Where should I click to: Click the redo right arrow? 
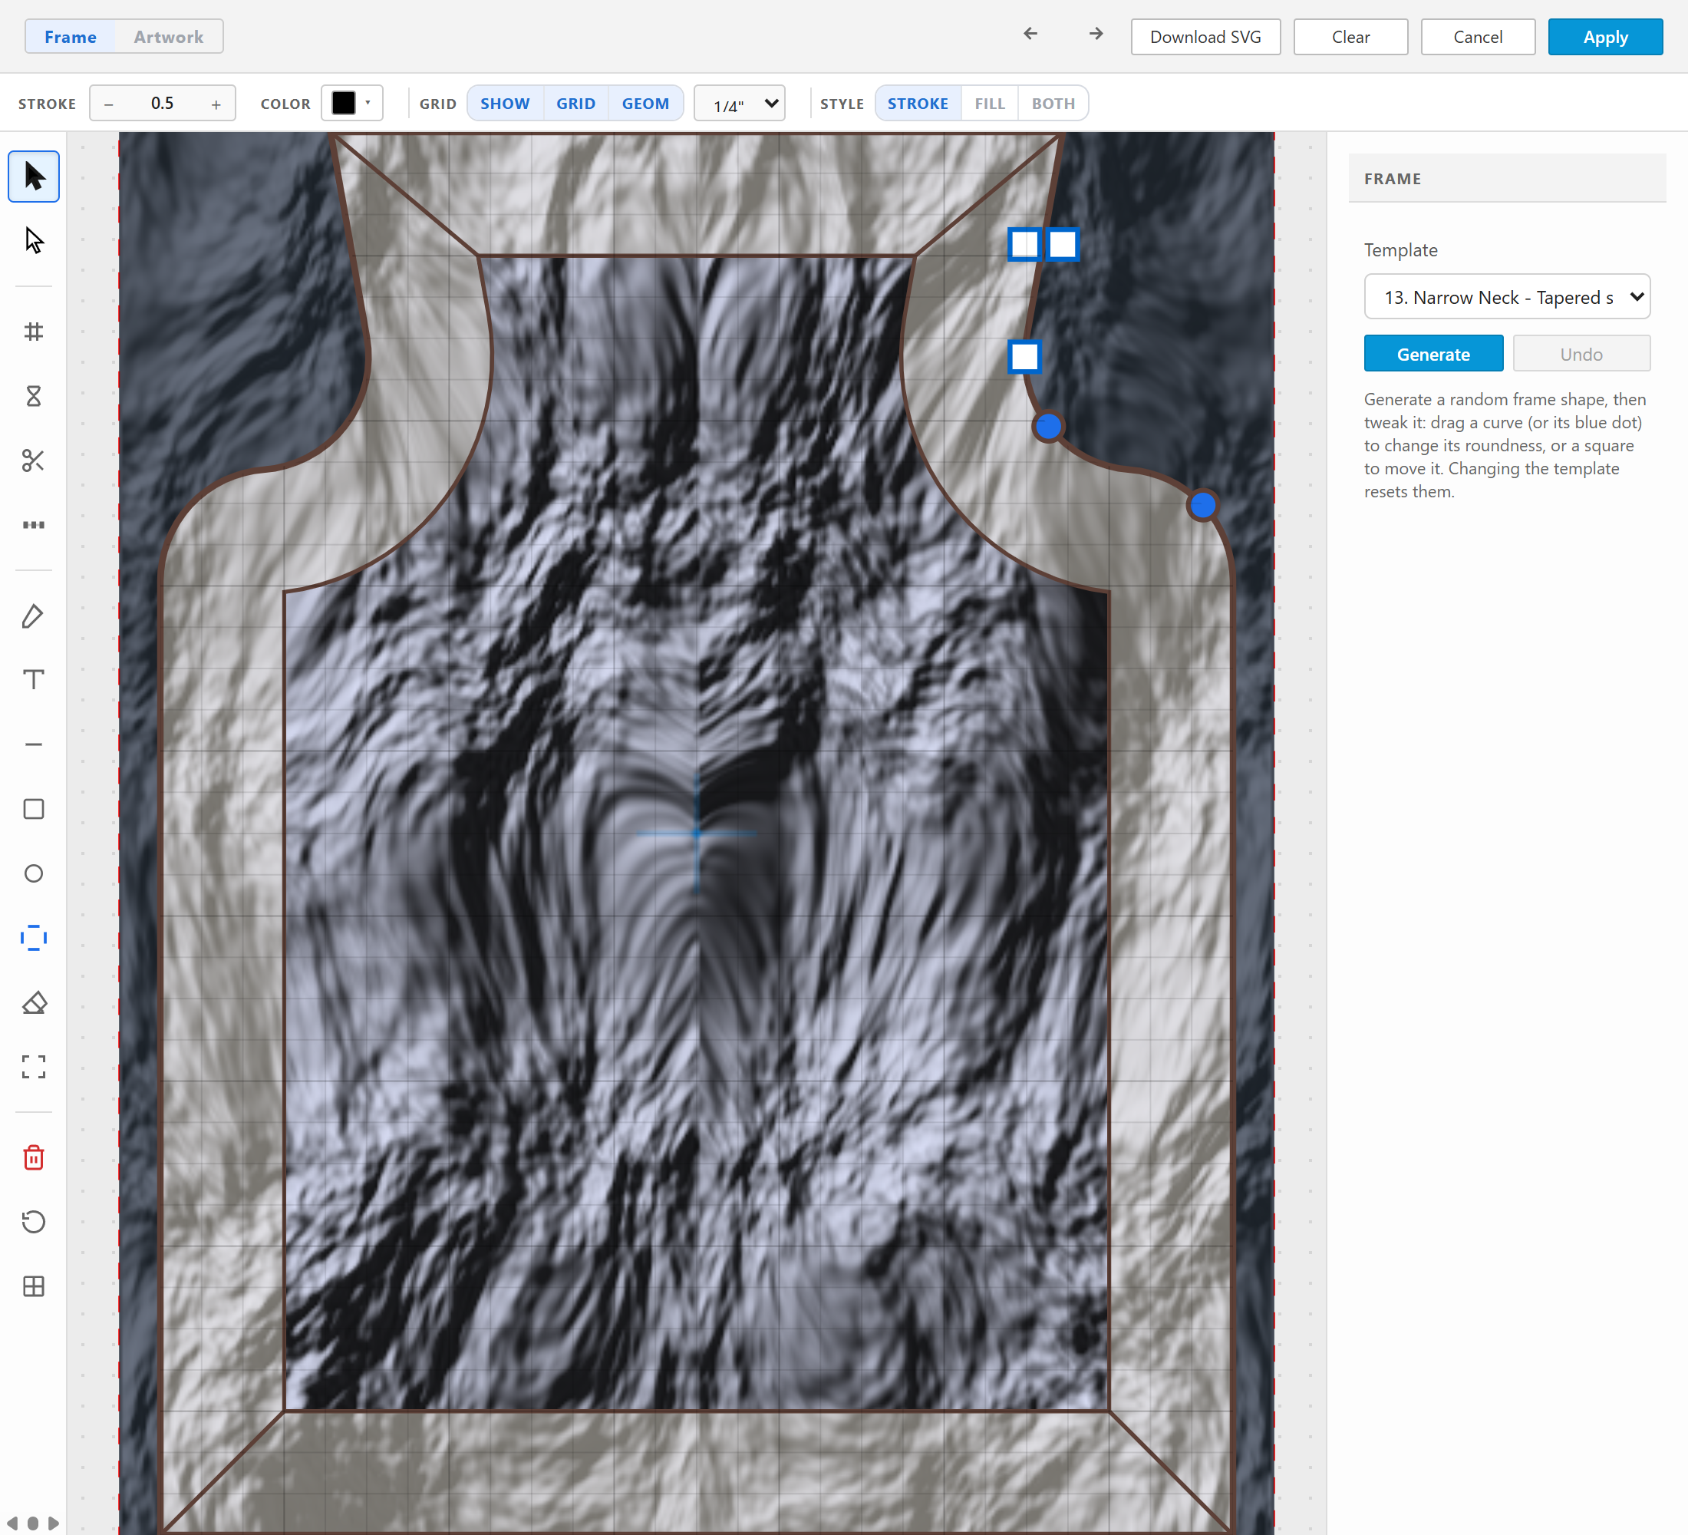click(1096, 35)
